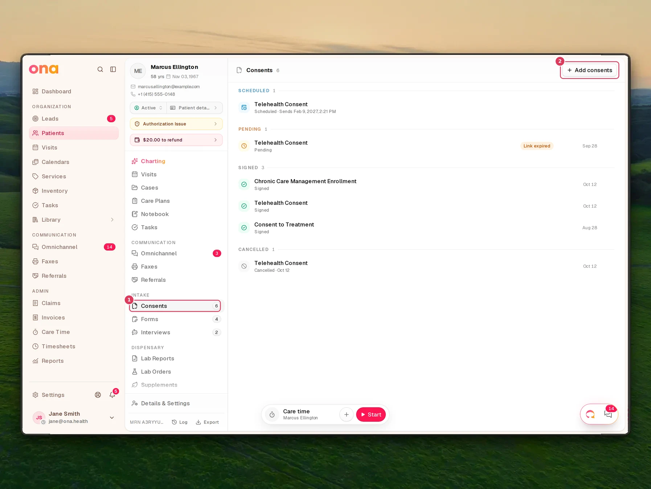This screenshot has width=651, height=489.
Task: Click the Care time stopwatch icon
Action: coord(272,415)
